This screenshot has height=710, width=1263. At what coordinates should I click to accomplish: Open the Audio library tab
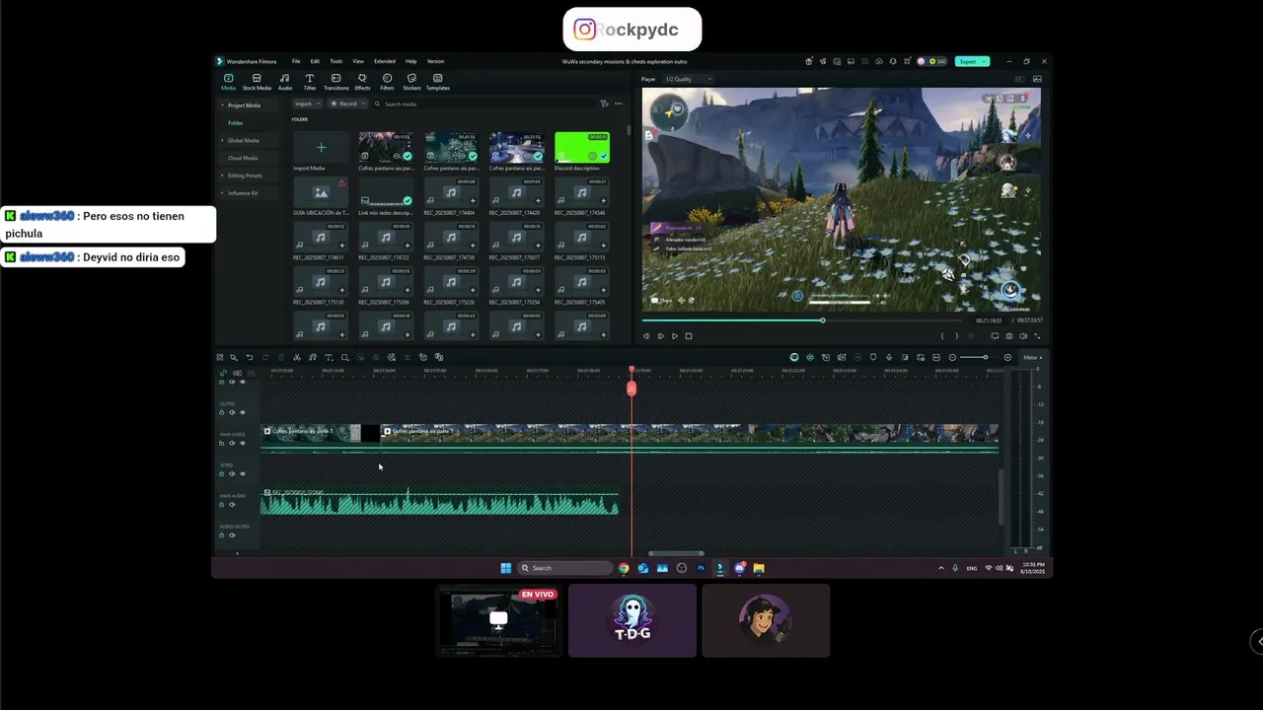(x=285, y=82)
